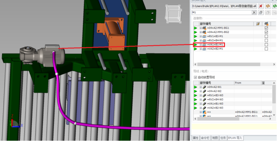The width and height of the screenshot is (277, 141).
Task: Click green play arrow beside =RV1+B3-M1
Action: pos(195,37)
